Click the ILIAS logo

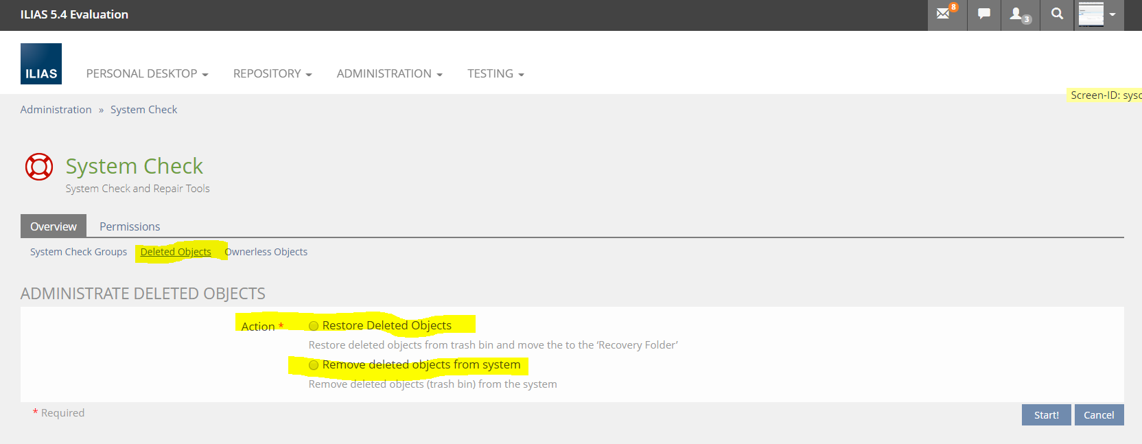click(x=41, y=64)
